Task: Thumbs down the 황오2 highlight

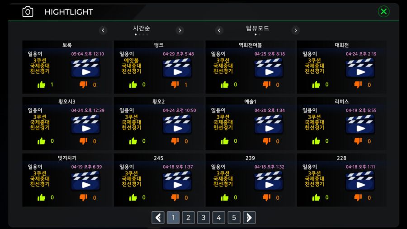Action: click(x=175, y=141)
